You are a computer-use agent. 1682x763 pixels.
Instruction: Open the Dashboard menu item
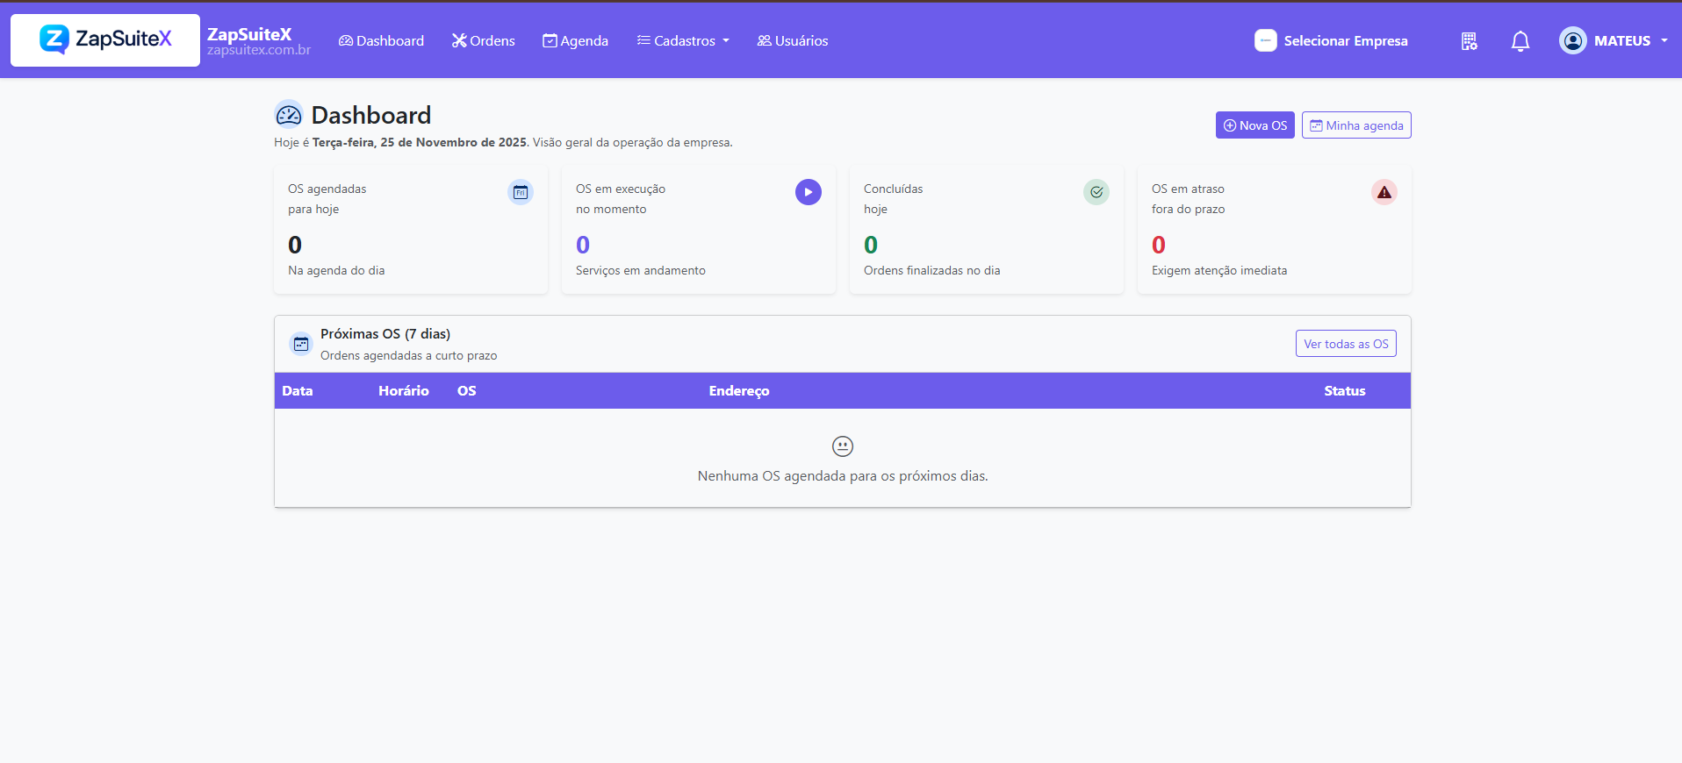coord(381,40)
